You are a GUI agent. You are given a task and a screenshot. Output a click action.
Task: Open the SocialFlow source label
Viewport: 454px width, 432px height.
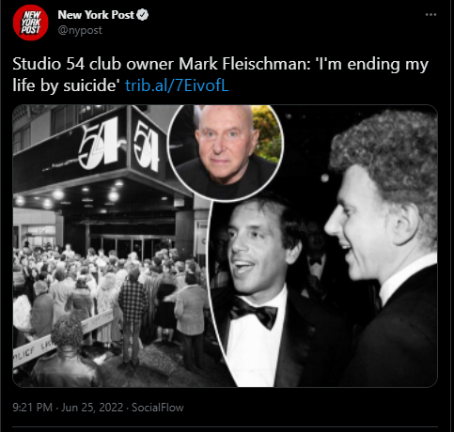point(158,408)
